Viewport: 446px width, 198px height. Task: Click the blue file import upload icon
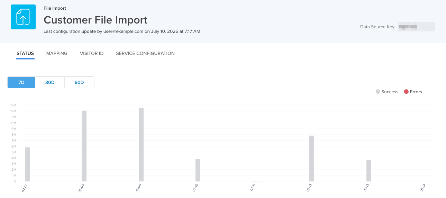pos(23,17)
